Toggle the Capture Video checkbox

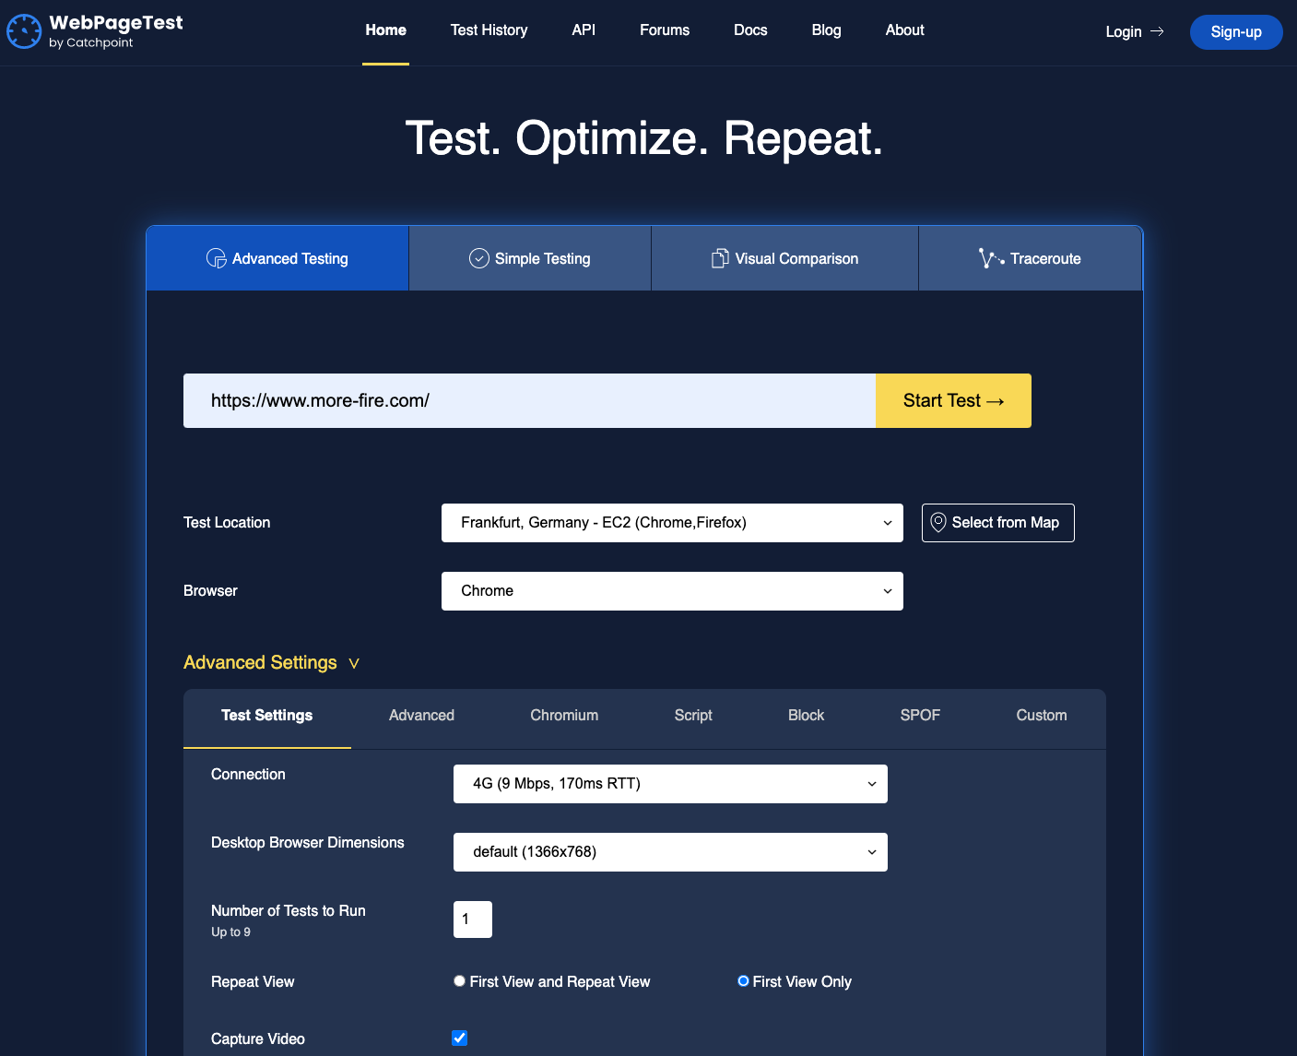[x=460, y=1038]
